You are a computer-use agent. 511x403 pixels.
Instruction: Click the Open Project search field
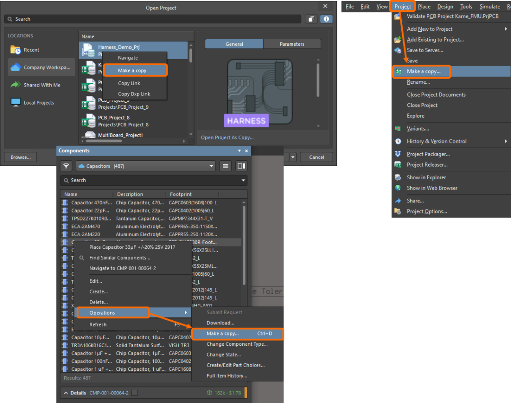coord(153,19)
